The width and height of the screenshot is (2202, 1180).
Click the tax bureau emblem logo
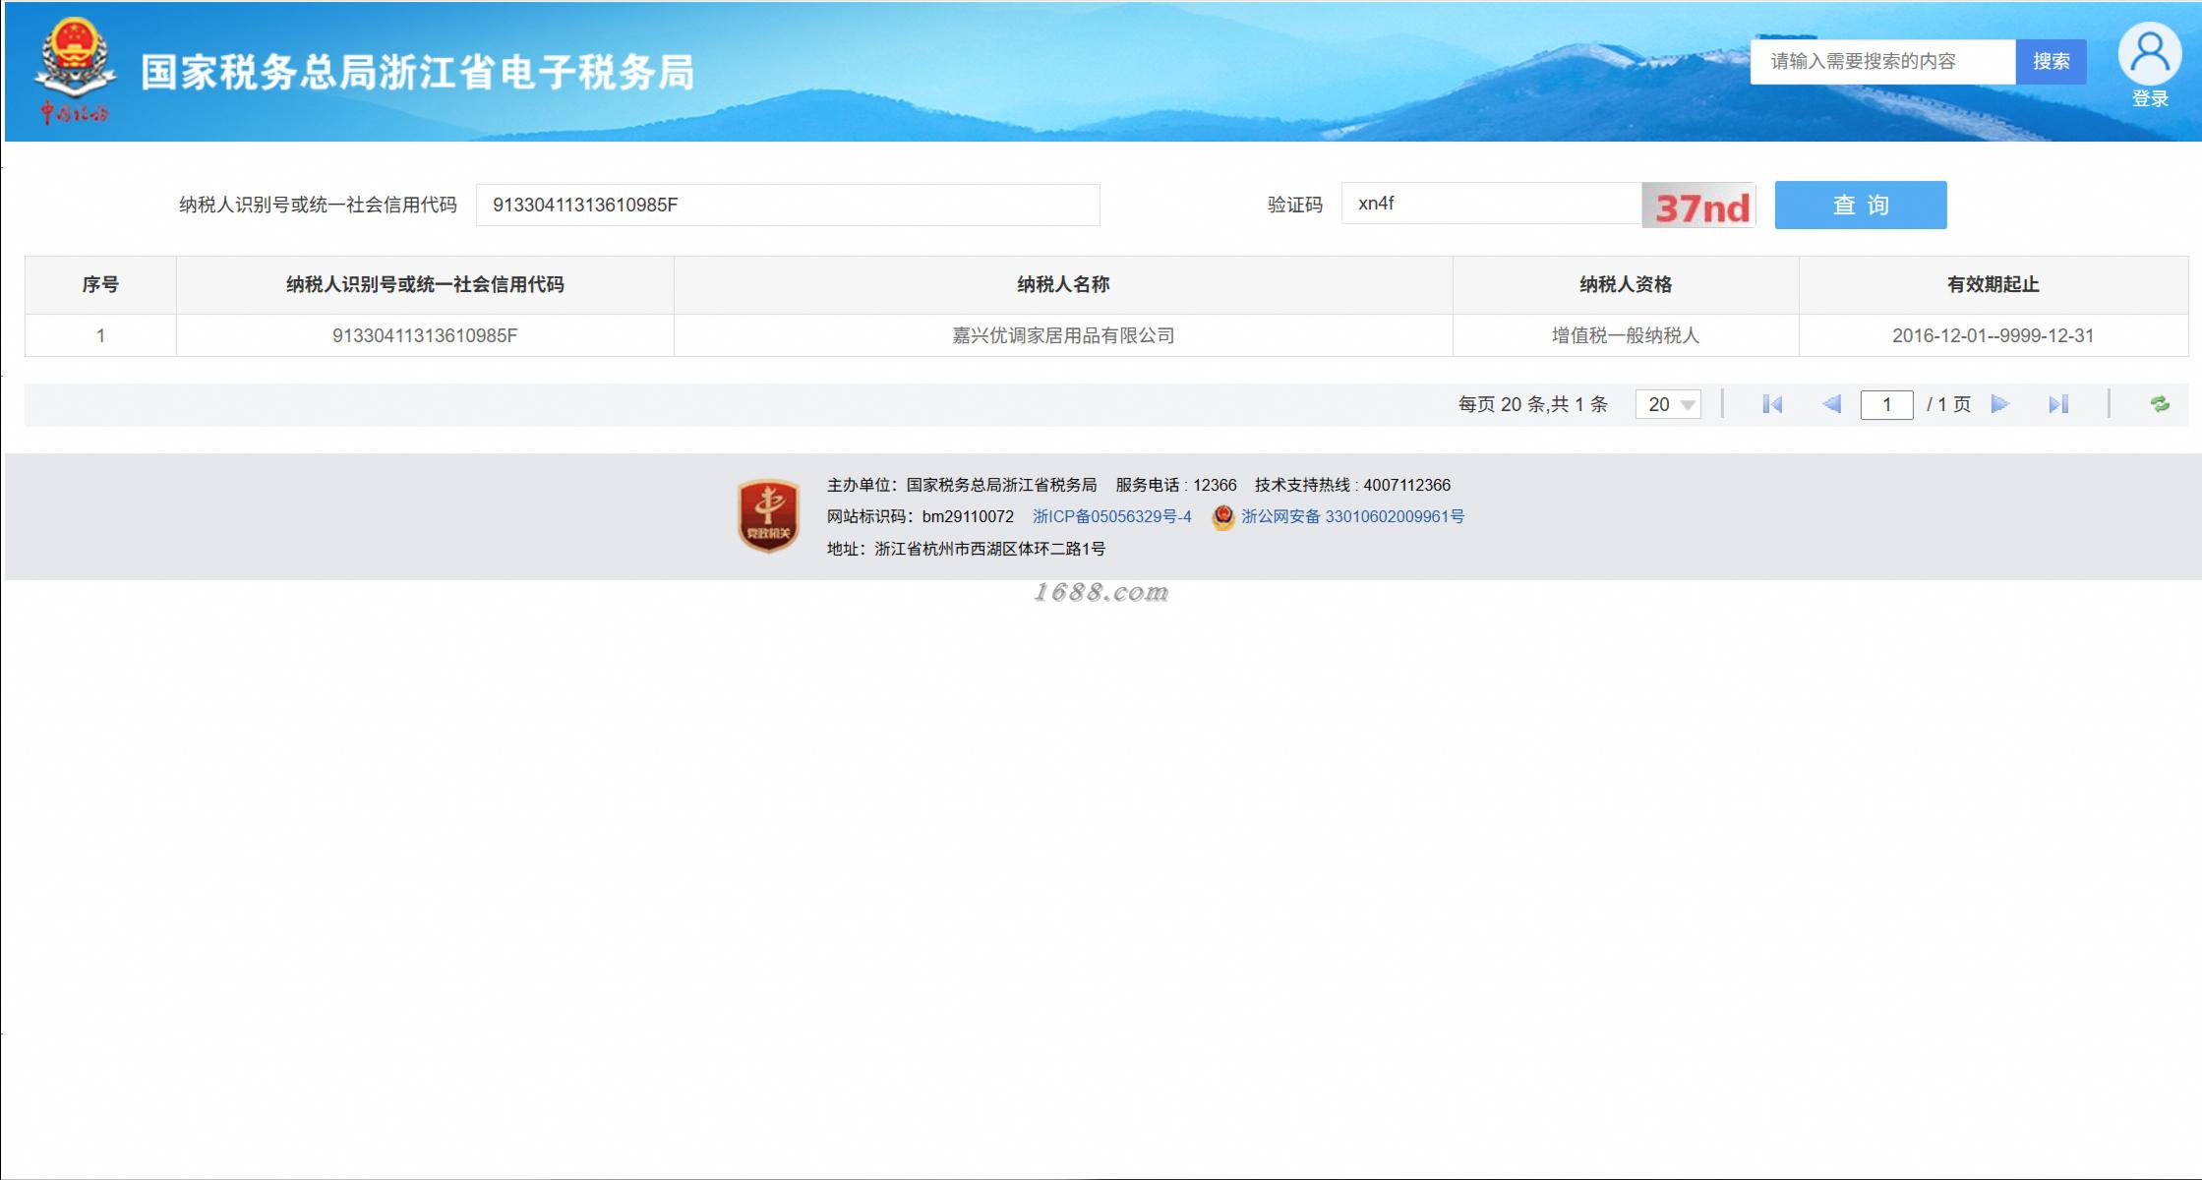point(75,61)
